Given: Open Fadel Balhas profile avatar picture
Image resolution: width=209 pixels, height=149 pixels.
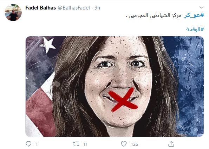Looking at the screenshot, I should pyautogui.click(x=13, y=12).
